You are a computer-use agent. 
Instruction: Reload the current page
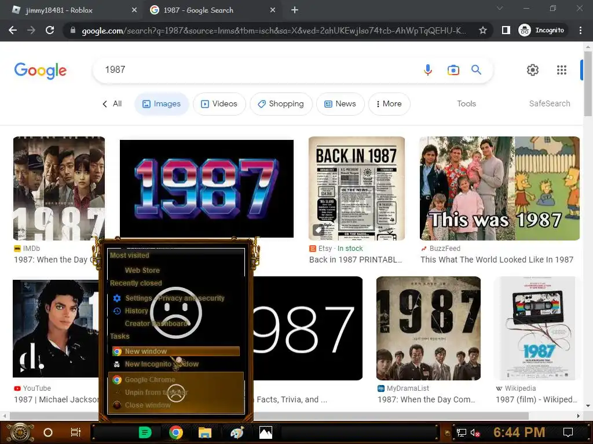point(50,30)
